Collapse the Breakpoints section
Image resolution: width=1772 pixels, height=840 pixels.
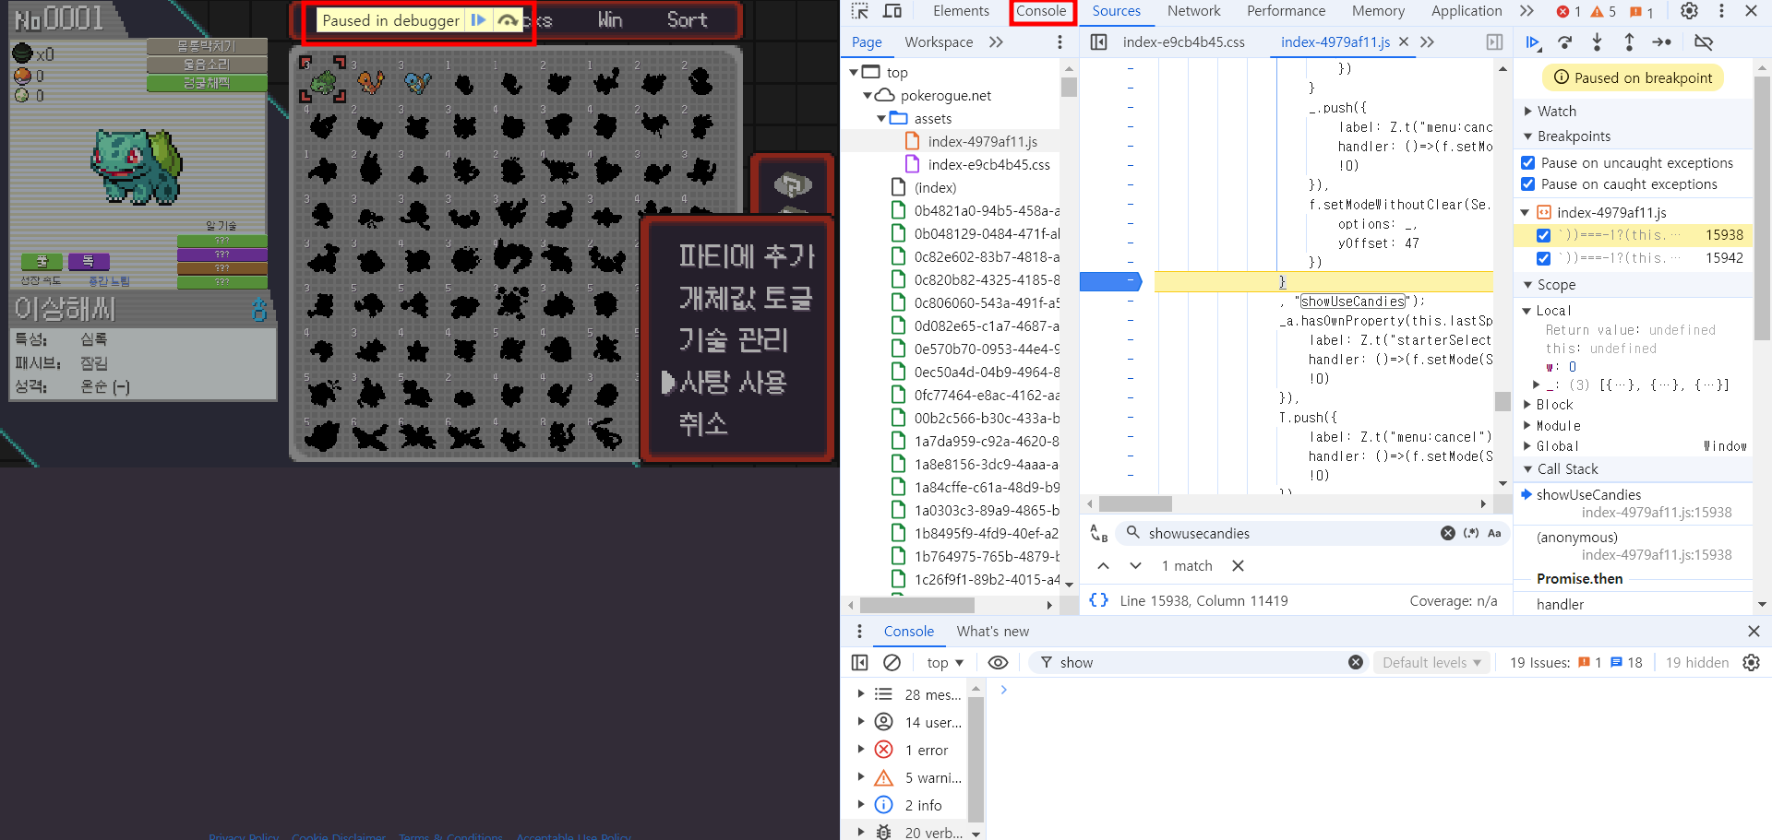(x=1528, y=136)
